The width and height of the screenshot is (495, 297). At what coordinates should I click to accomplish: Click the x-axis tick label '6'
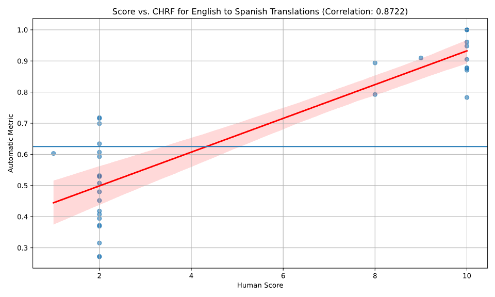(283, 276)
